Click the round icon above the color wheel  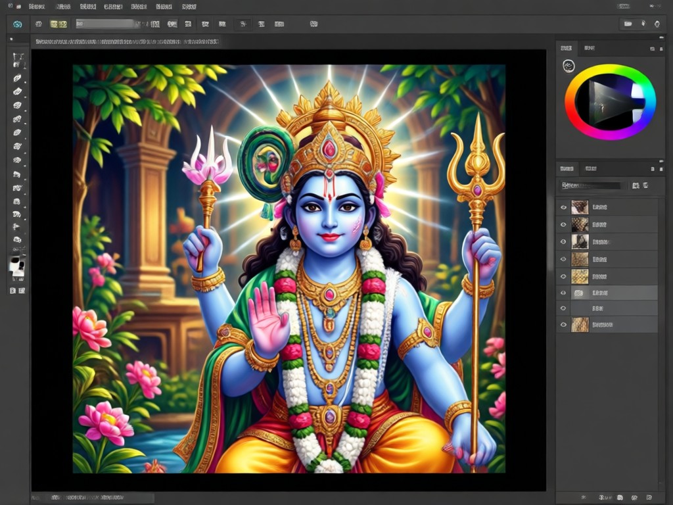tap(569, 66)
